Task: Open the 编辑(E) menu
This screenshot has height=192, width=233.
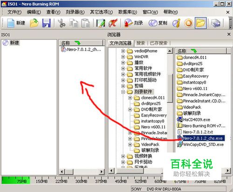Action: [34, 12]
